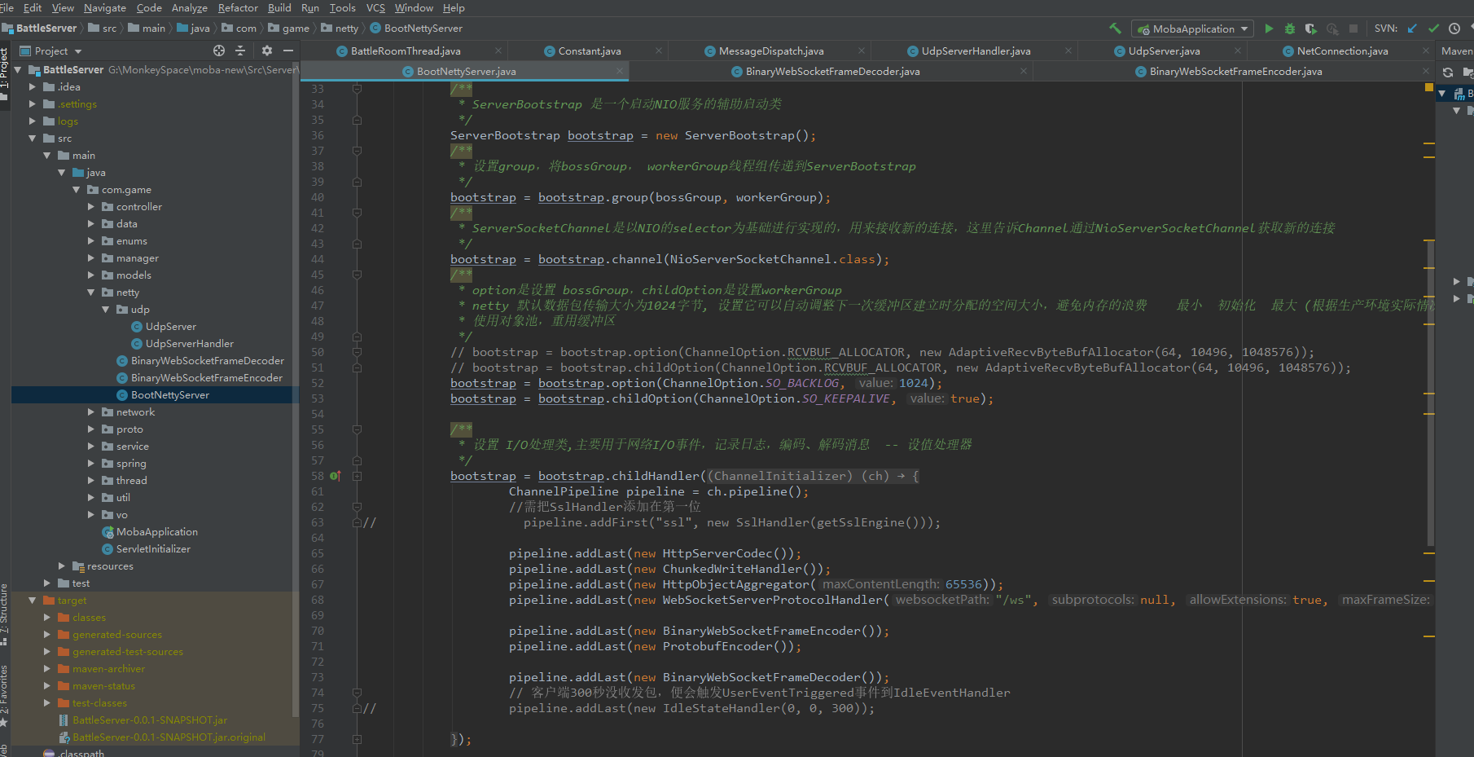Viewport: 1474px width, 757px height.
Task: Expand the network package folder
Action: coord(91,412)
